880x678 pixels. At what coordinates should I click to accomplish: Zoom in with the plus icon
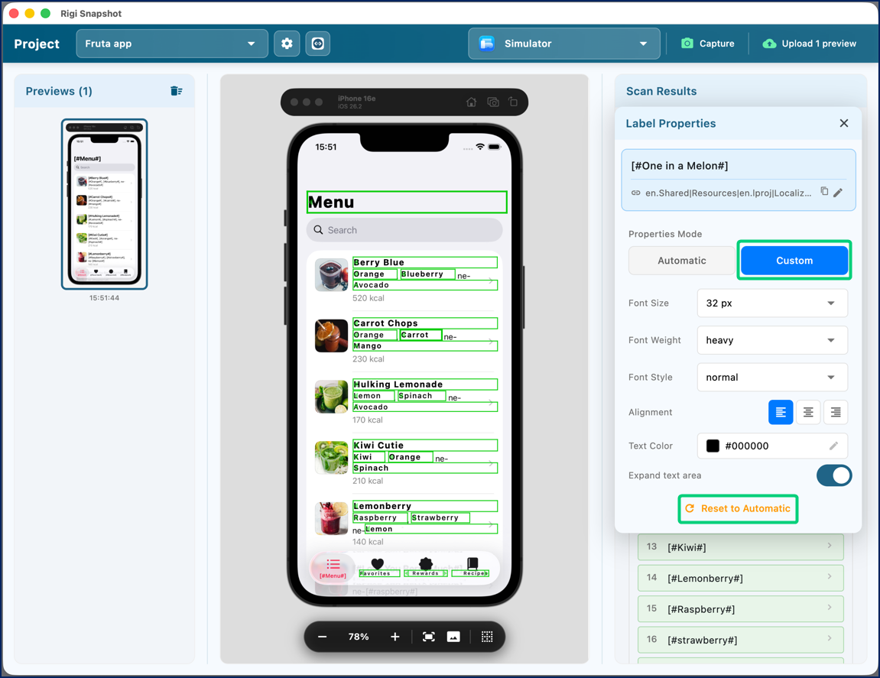point(395,637)
